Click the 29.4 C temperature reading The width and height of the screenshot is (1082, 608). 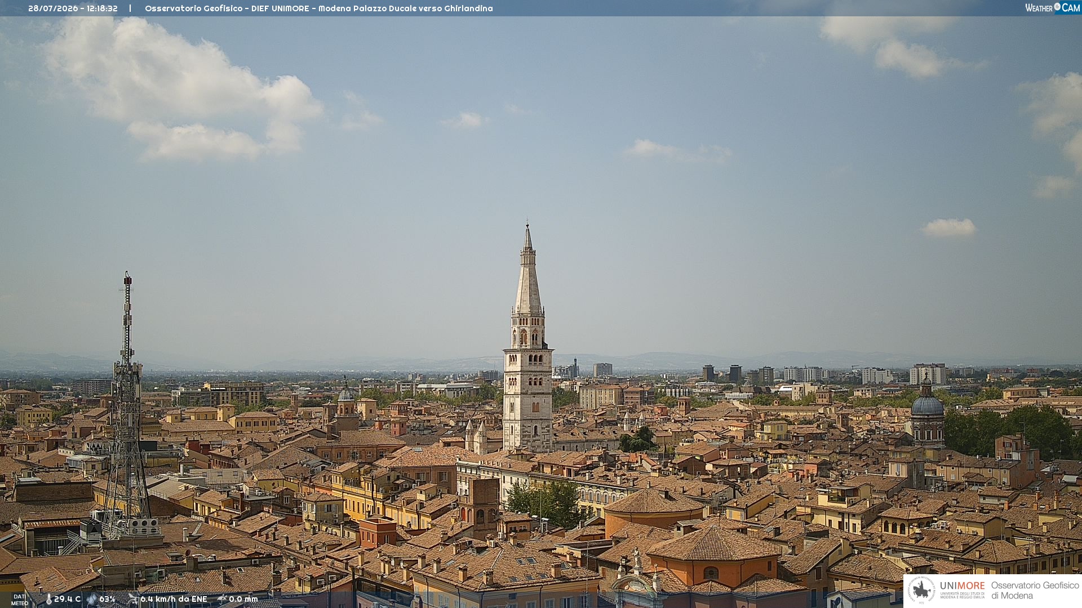pyautogui.click(x=67, y=599)
